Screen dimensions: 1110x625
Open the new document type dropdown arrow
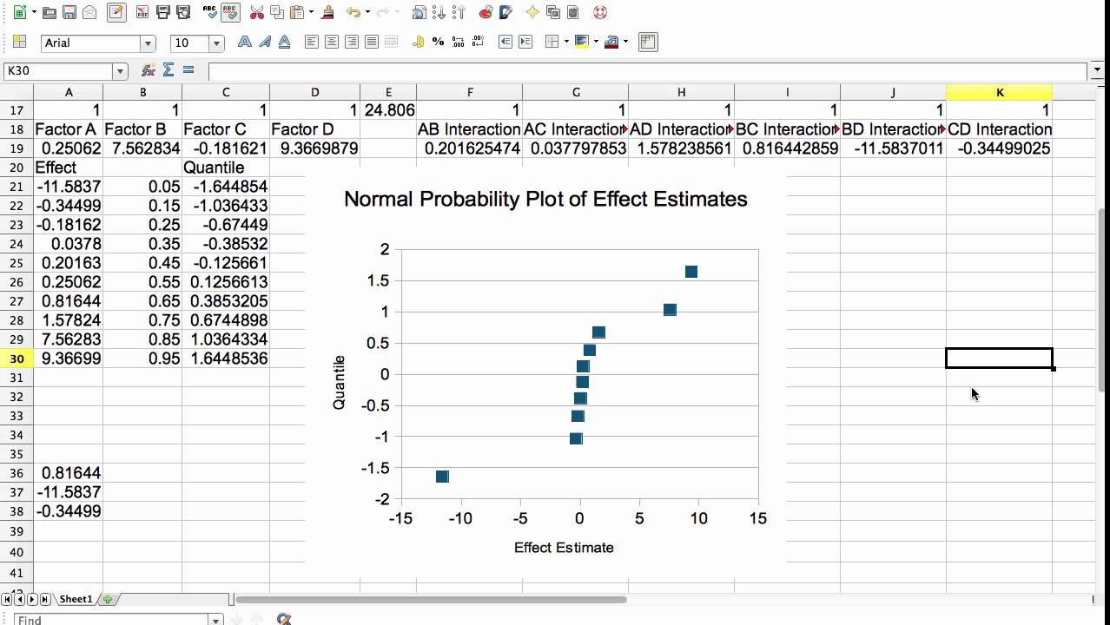point(34,13)
